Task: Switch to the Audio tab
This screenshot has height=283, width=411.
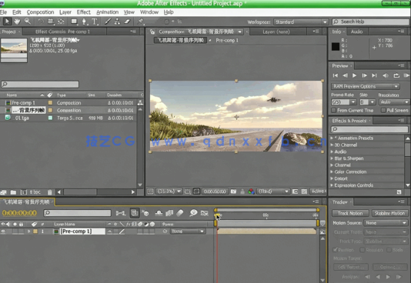Action: pos(356,32)
